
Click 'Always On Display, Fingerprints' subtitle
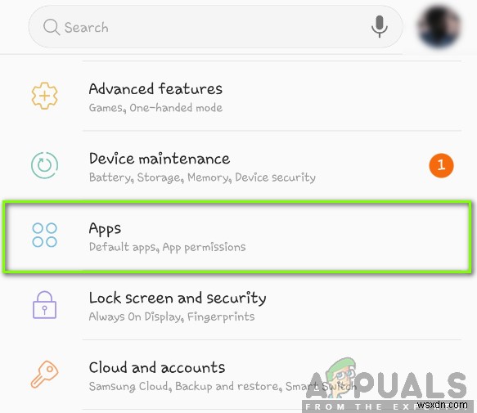172,316
